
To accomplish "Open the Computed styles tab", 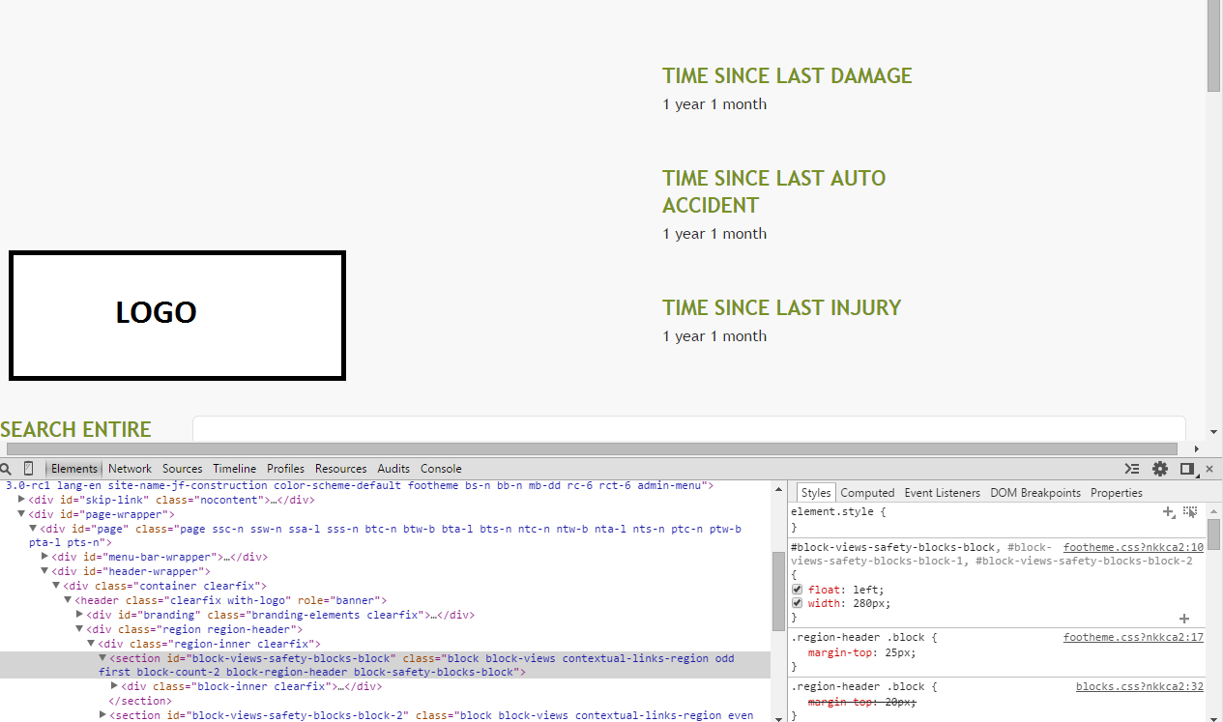I will (x=867, y=493).
